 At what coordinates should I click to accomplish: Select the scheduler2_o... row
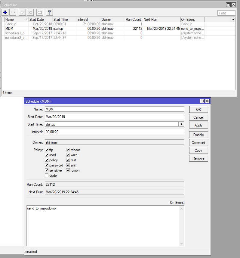(118, 38)
